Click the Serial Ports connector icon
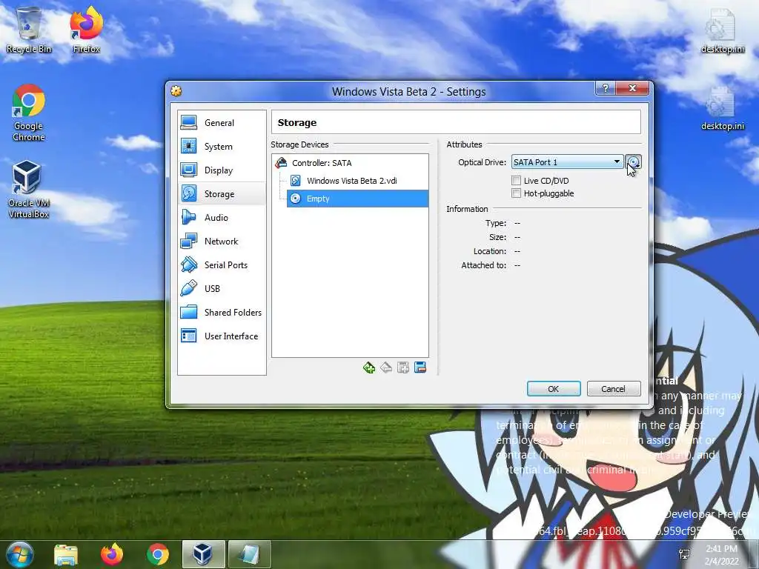 pyautogui.click(x=189, y=264)
